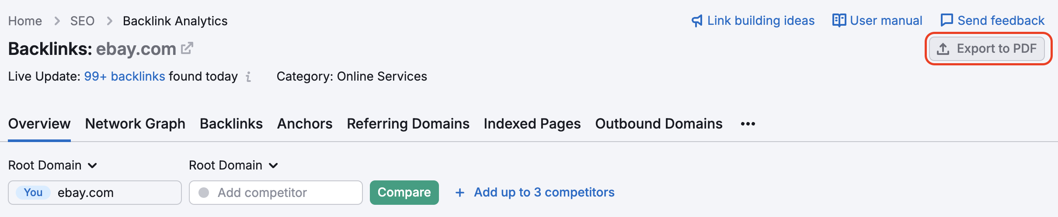
Task: Open the Referring Domains tab
Action: tap(408, 124)
